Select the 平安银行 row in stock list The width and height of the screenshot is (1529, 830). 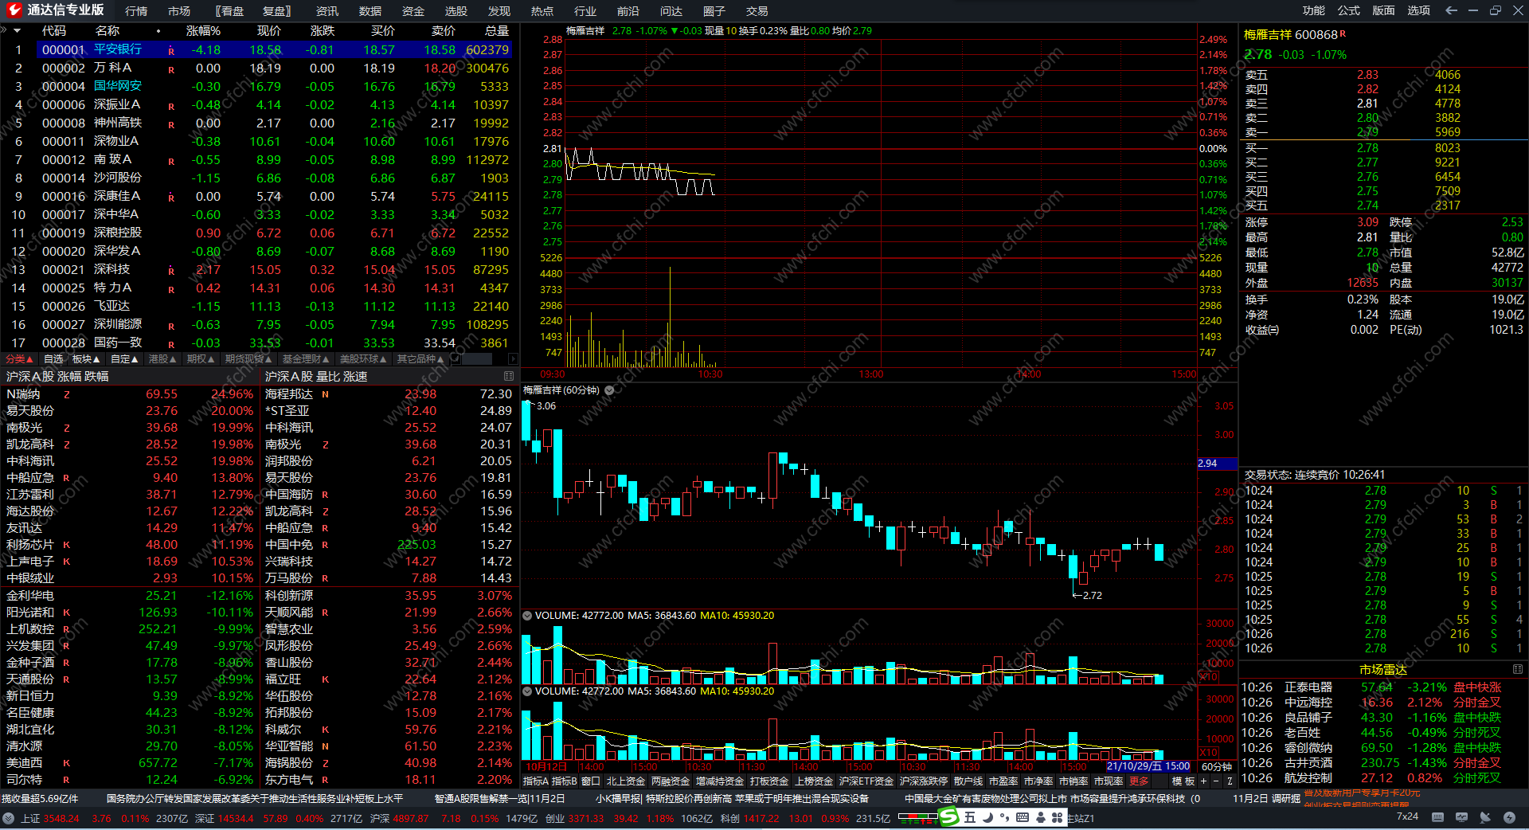pyautogui.click(x=260, y=49)
